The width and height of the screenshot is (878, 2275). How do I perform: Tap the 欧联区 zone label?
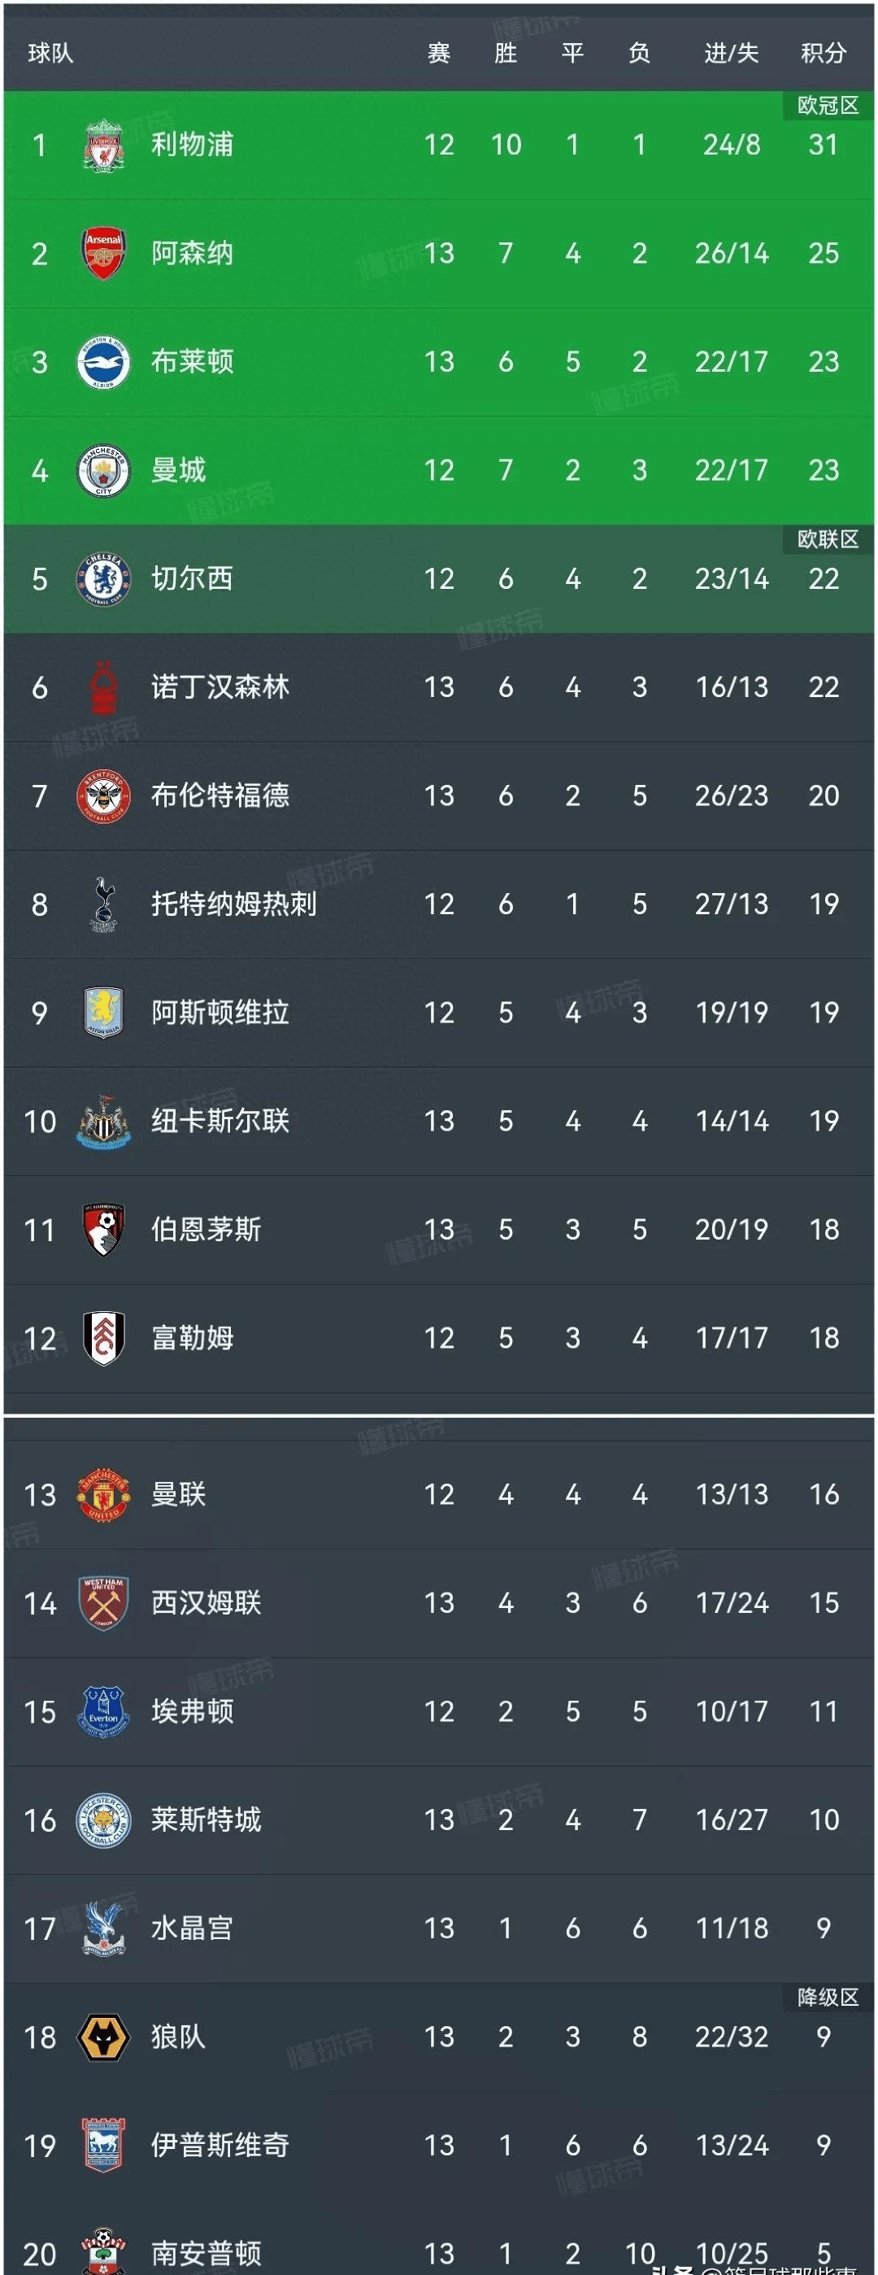tap(827, 539)
